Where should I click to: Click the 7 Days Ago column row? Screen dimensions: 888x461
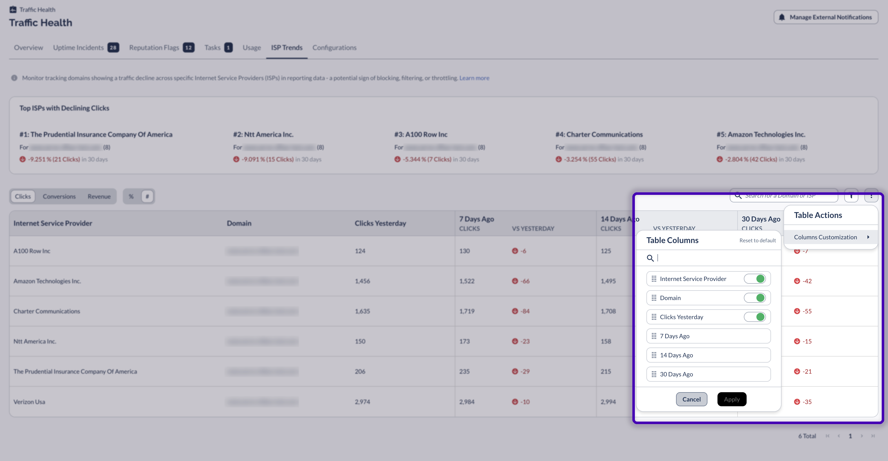click(708, 336)
